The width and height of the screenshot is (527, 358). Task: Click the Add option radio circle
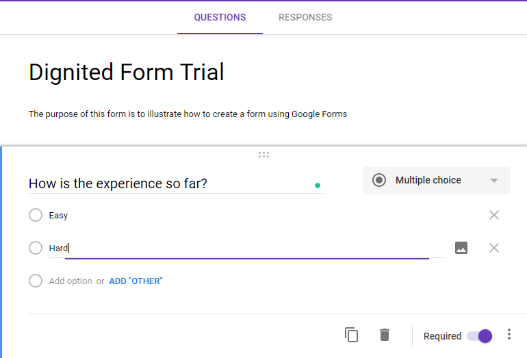[36, 281]
